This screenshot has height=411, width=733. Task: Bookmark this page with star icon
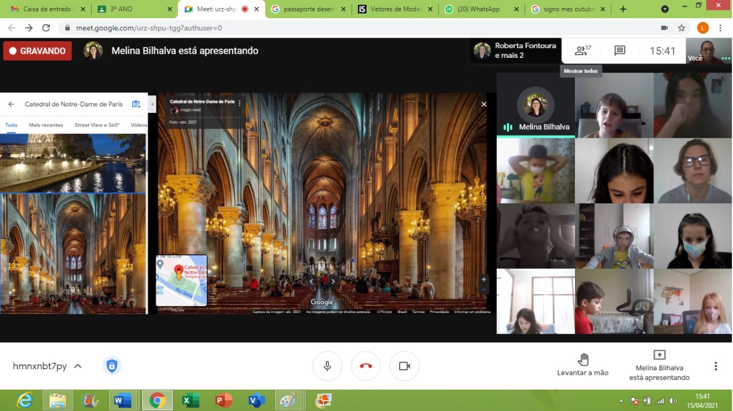tap(681, 27)
